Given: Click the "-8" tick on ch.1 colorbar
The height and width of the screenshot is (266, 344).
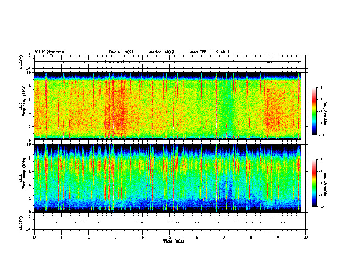Looking at the screenshot, I should [x=321, y=111].
